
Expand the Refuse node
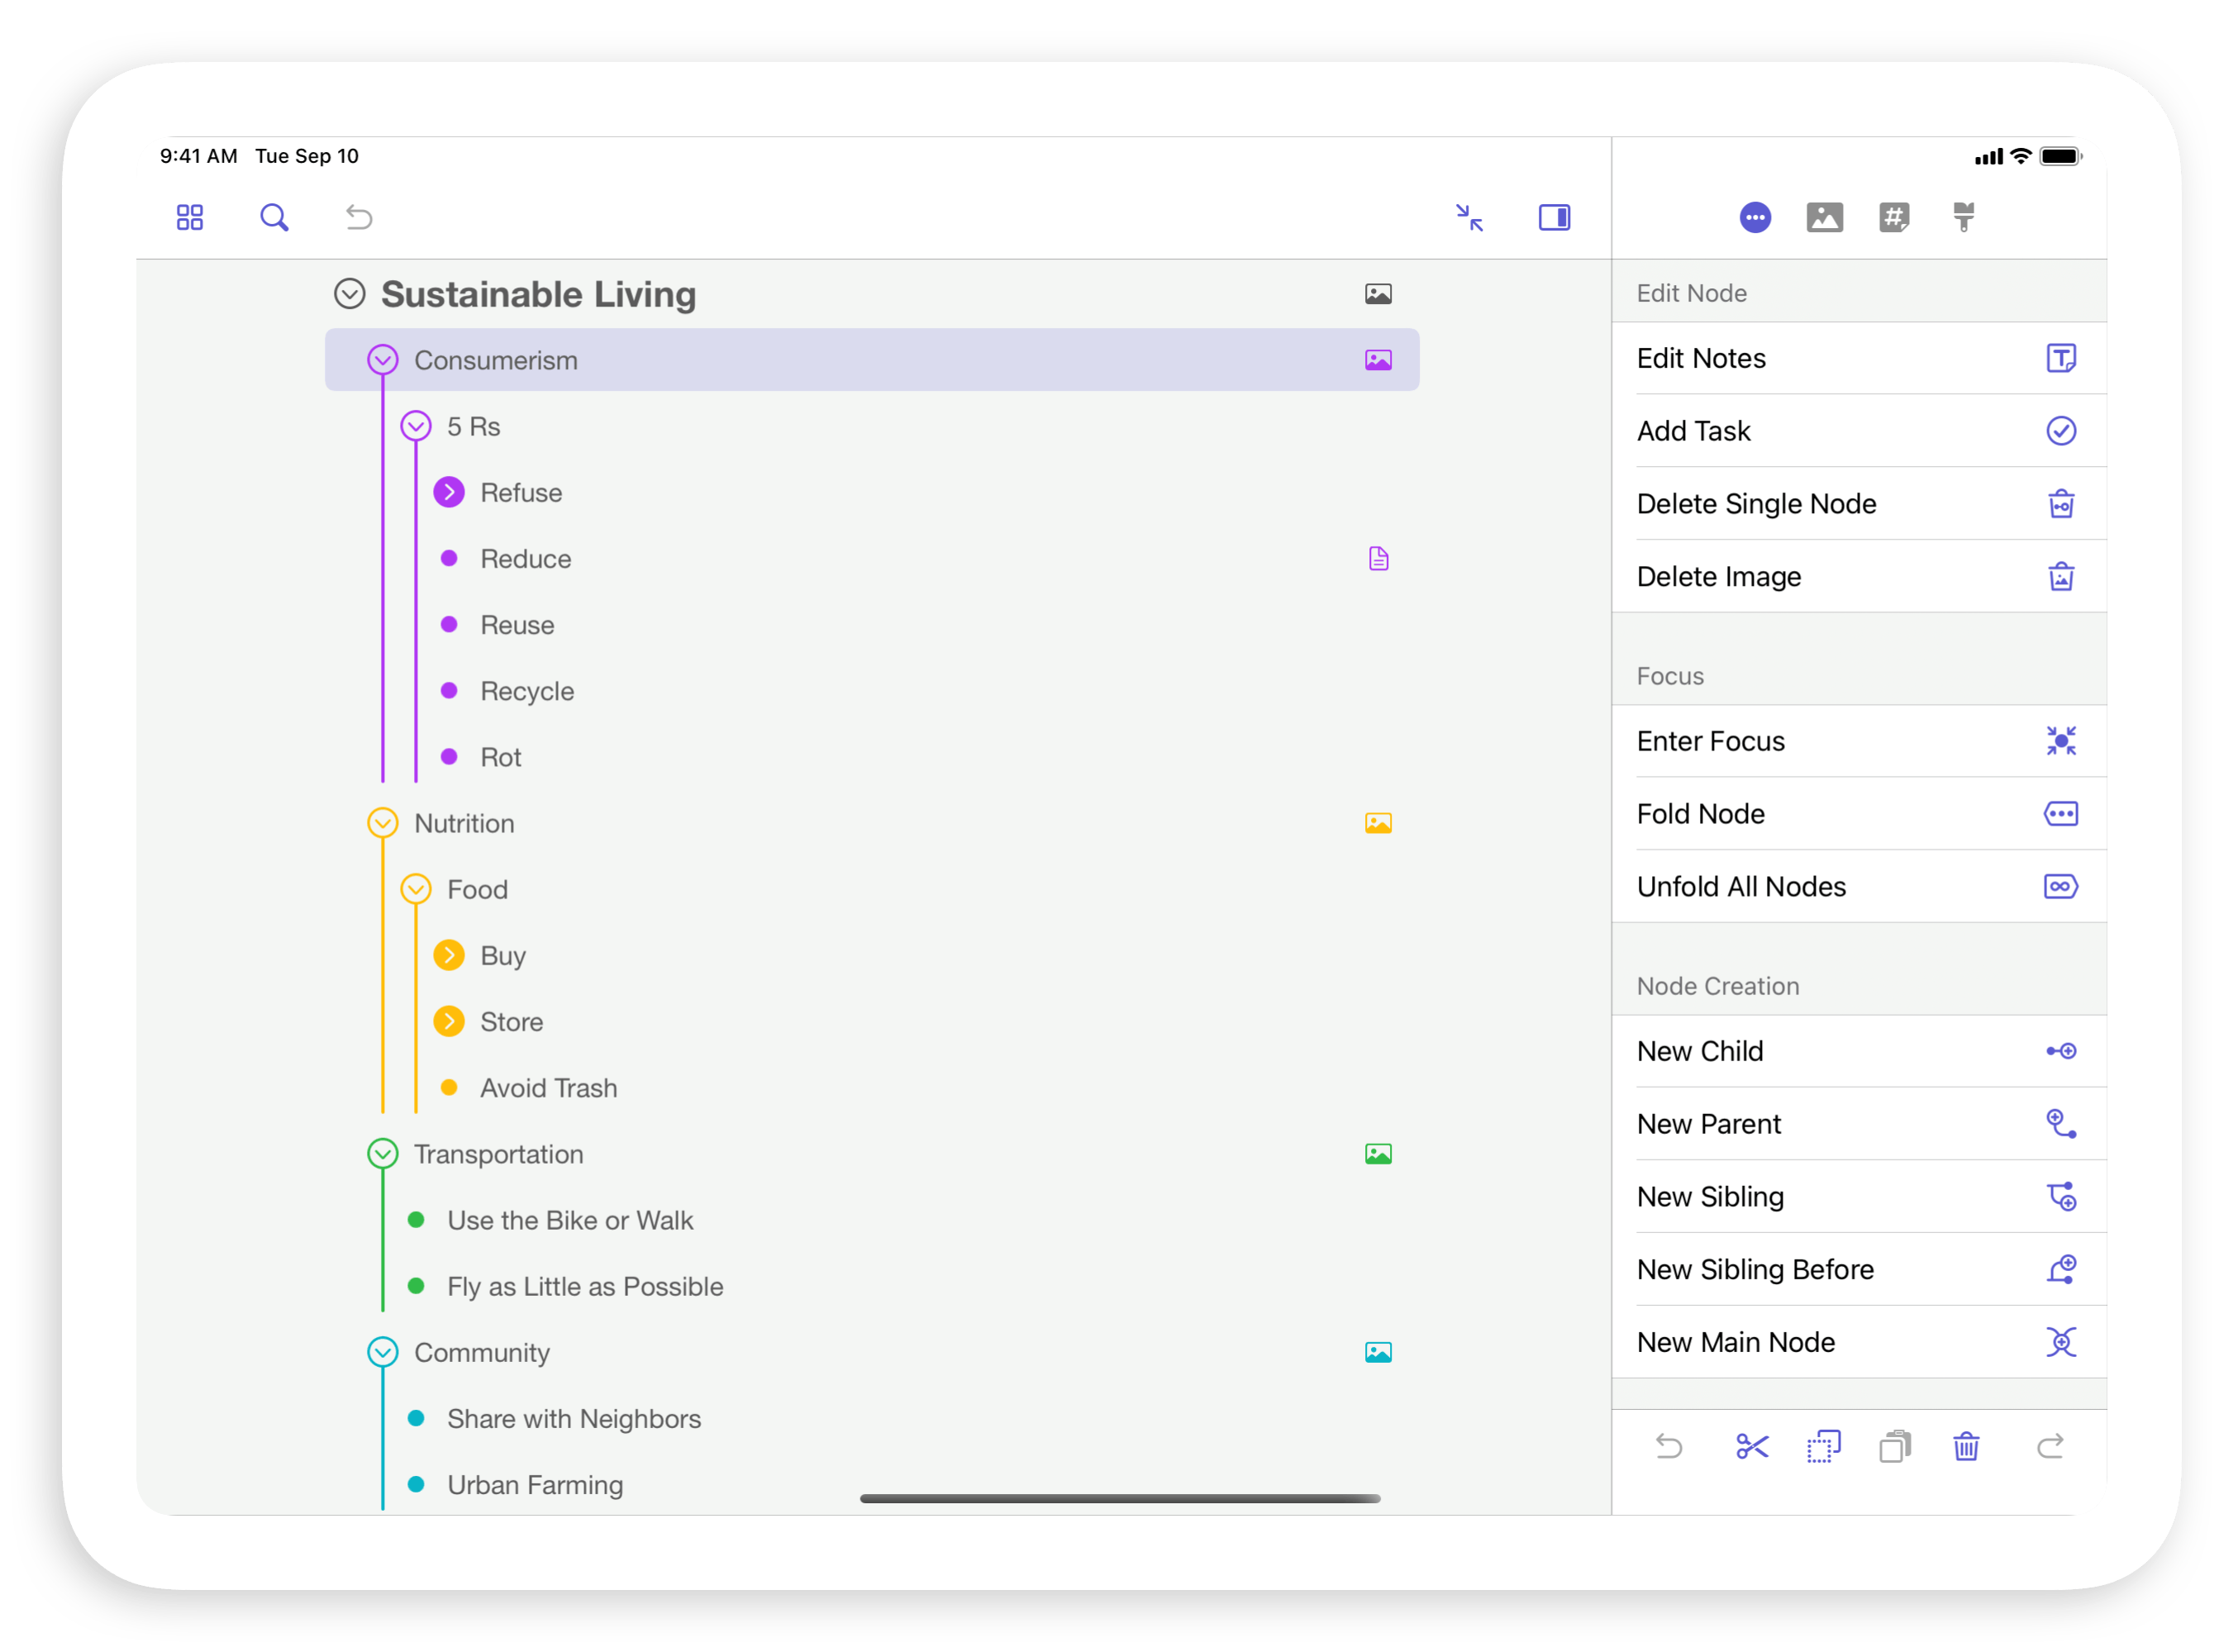(x=449, y=492)
